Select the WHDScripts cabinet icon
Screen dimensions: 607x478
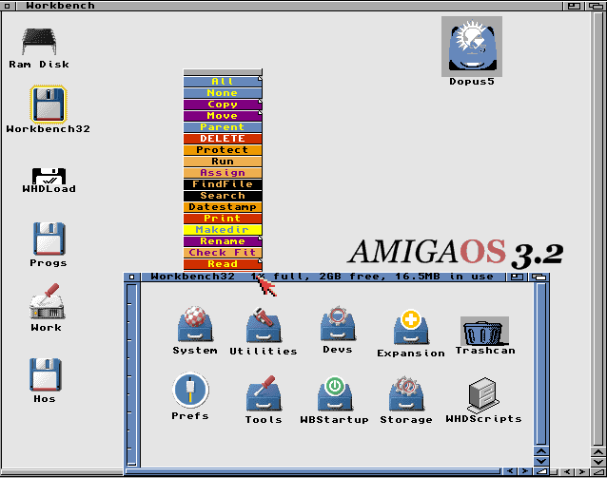coord(482,395)
